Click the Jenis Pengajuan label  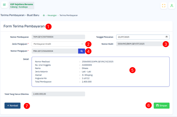(x=20, y=44)
